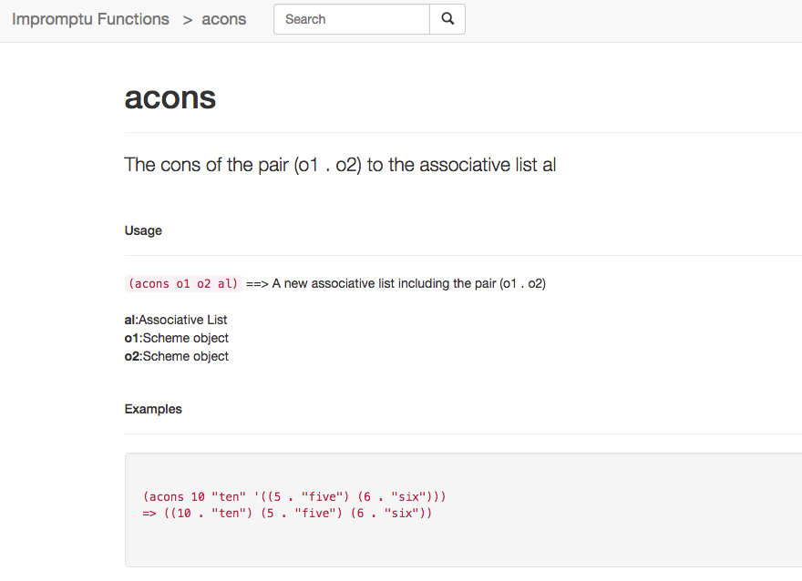The height and width of the screenshot is (581, 802).
Task: Click the cons of the pair description
Action: pyautogui.click(x=340, y=165)
